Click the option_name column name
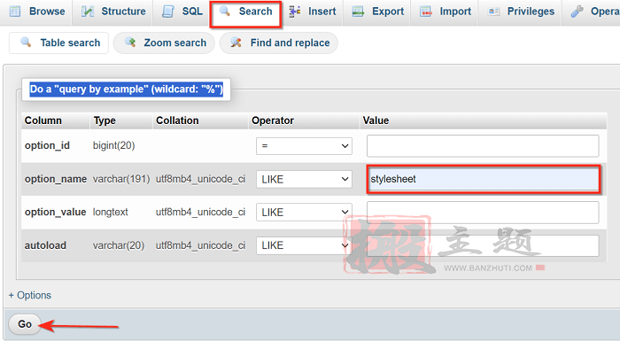 [55, 179]
